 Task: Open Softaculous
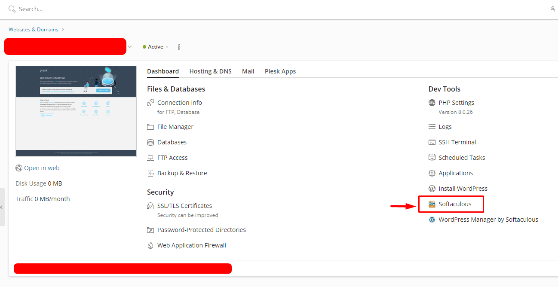(x=455, y=204)
